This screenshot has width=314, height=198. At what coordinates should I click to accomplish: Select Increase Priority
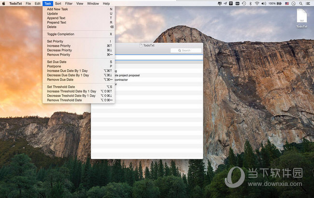(79, 46)
